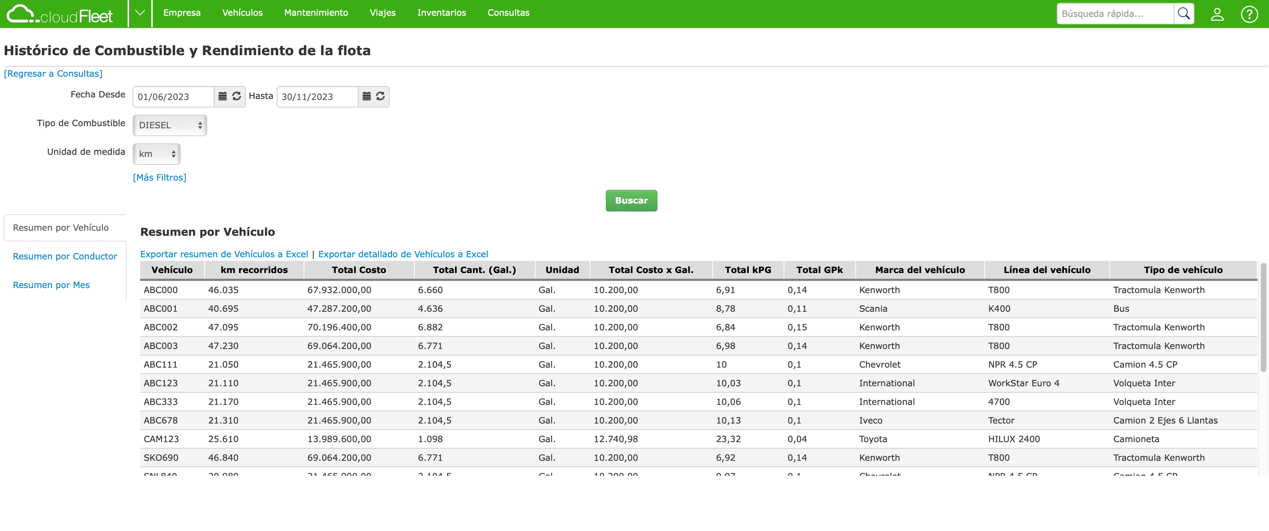Image resolution: width=1269 pixels, height=531 pixels.
Task: Open calendar picker for Hasta date
Action: (366, 96)
